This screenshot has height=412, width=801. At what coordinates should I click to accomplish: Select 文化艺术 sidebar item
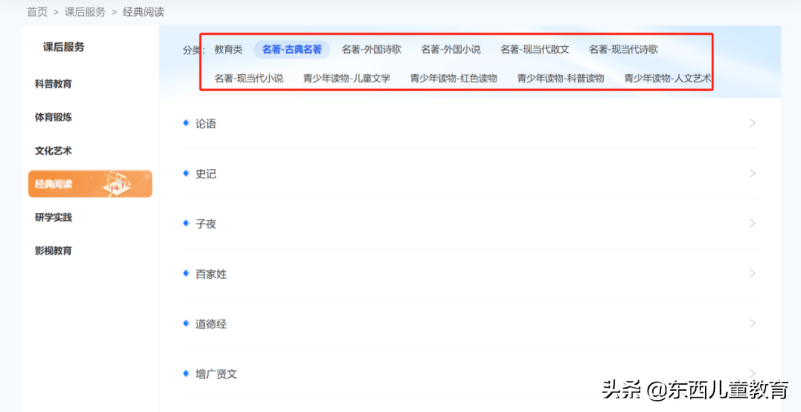53,150
